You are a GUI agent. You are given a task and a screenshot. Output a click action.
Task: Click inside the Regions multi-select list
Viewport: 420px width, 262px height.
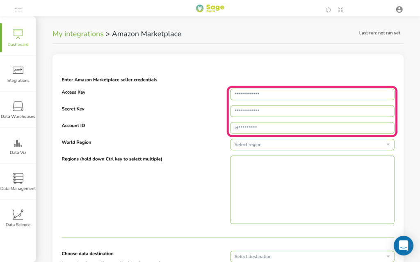pyautogui.click(x=312, y=190)
